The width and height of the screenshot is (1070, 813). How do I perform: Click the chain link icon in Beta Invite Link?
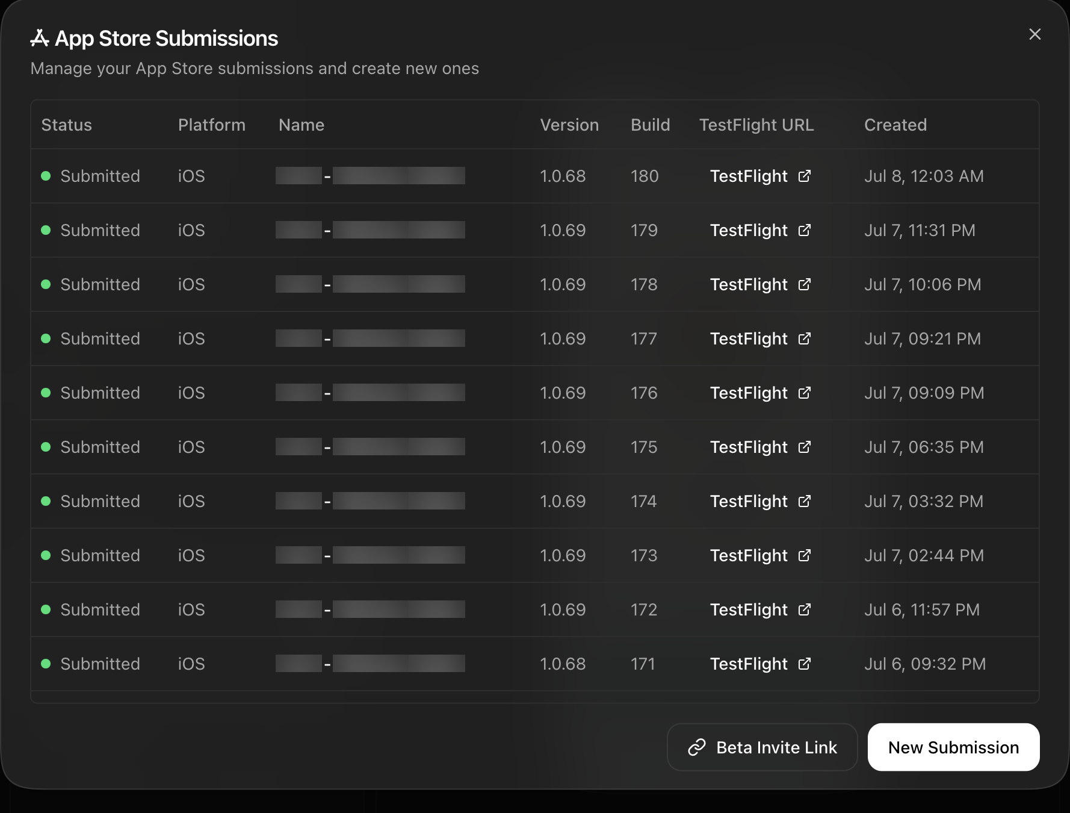pyautogui.click(x=696, y=747)
